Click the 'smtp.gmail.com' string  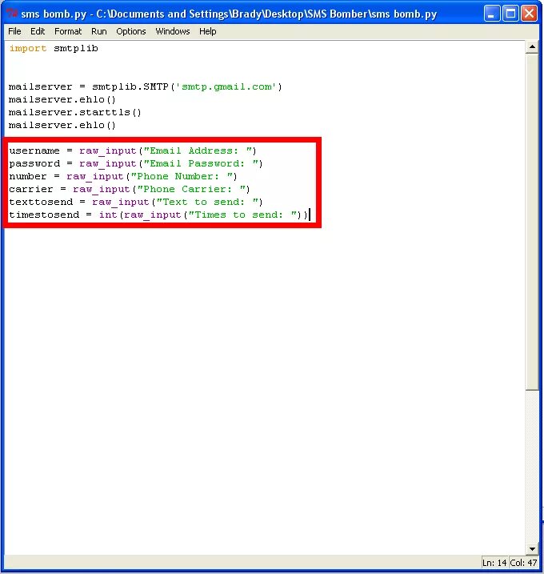tap(226, 86)
